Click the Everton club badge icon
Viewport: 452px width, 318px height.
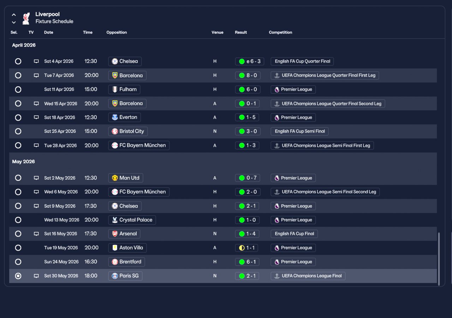coord(115,117)
